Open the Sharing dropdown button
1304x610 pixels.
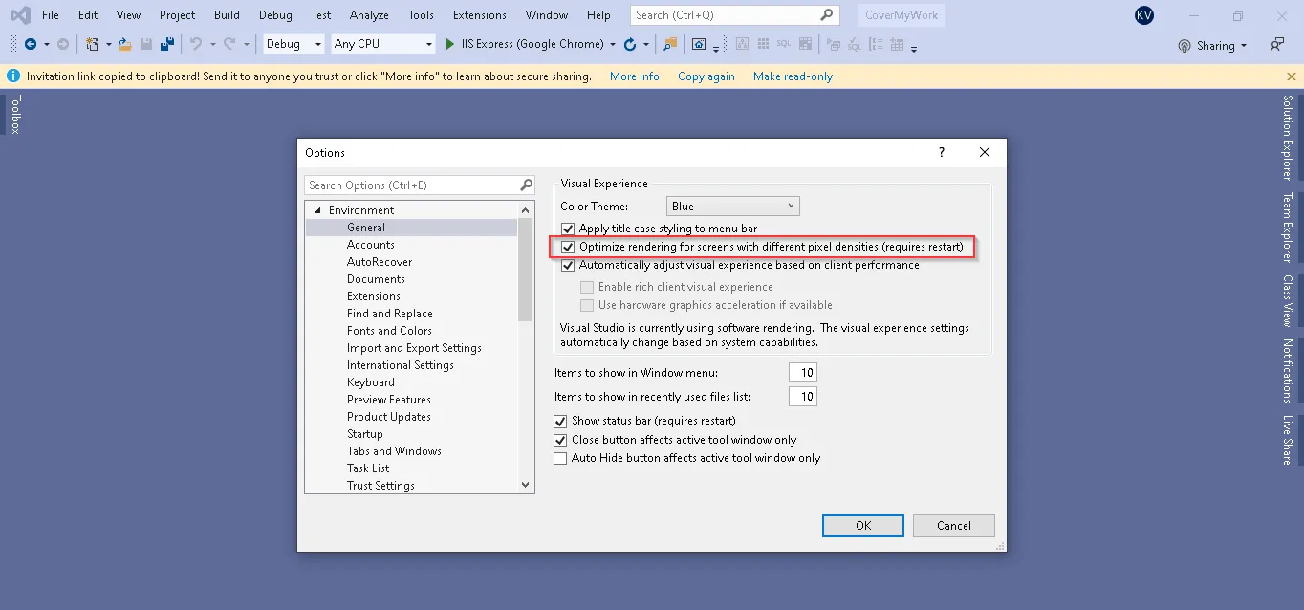[x=1212, y=46]
